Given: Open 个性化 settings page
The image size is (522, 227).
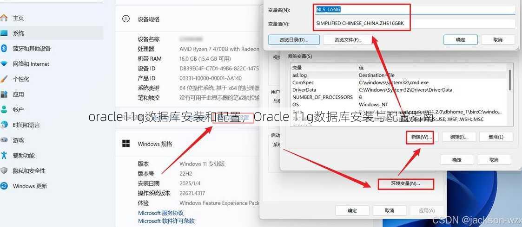Looking at the screenshot, I should pyautogui.click(x=21, y=79).
